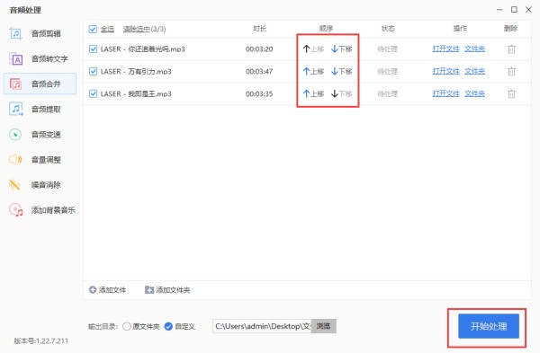Open the 音频剪辑 tool icon in the sidebar
Screen dimensions: 540x353
15,33
